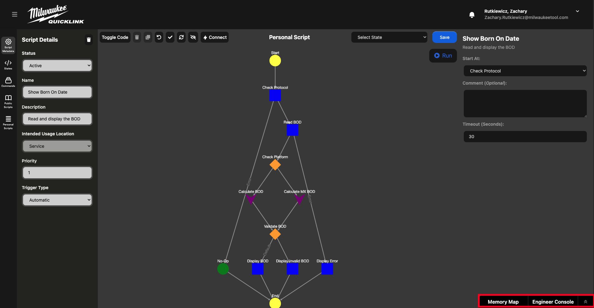Open the Intended Usage Location dropdown
Screen dimensions: 594x308
pos(58,146)
